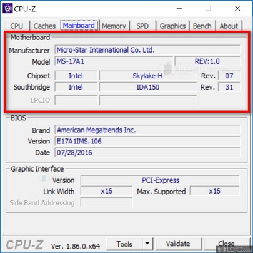This screenshot has height=253, width=253.
Task: Click the Tools button
Action: [x=124, y=244]
